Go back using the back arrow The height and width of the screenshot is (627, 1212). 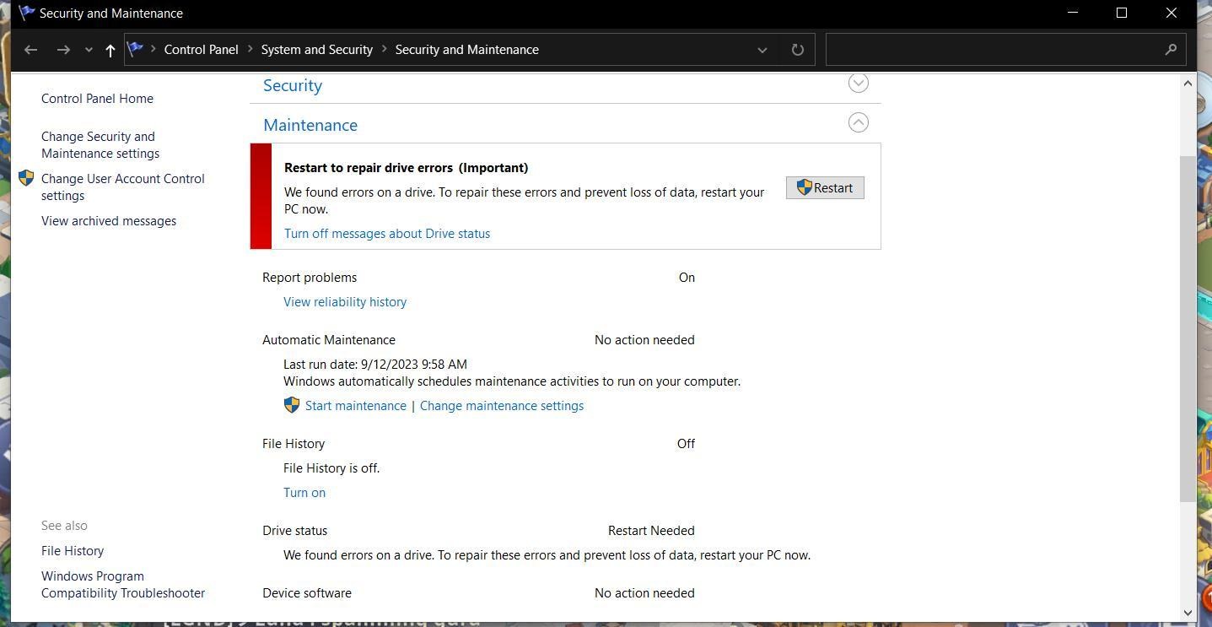pyautogui.click(x=31, y=50)
